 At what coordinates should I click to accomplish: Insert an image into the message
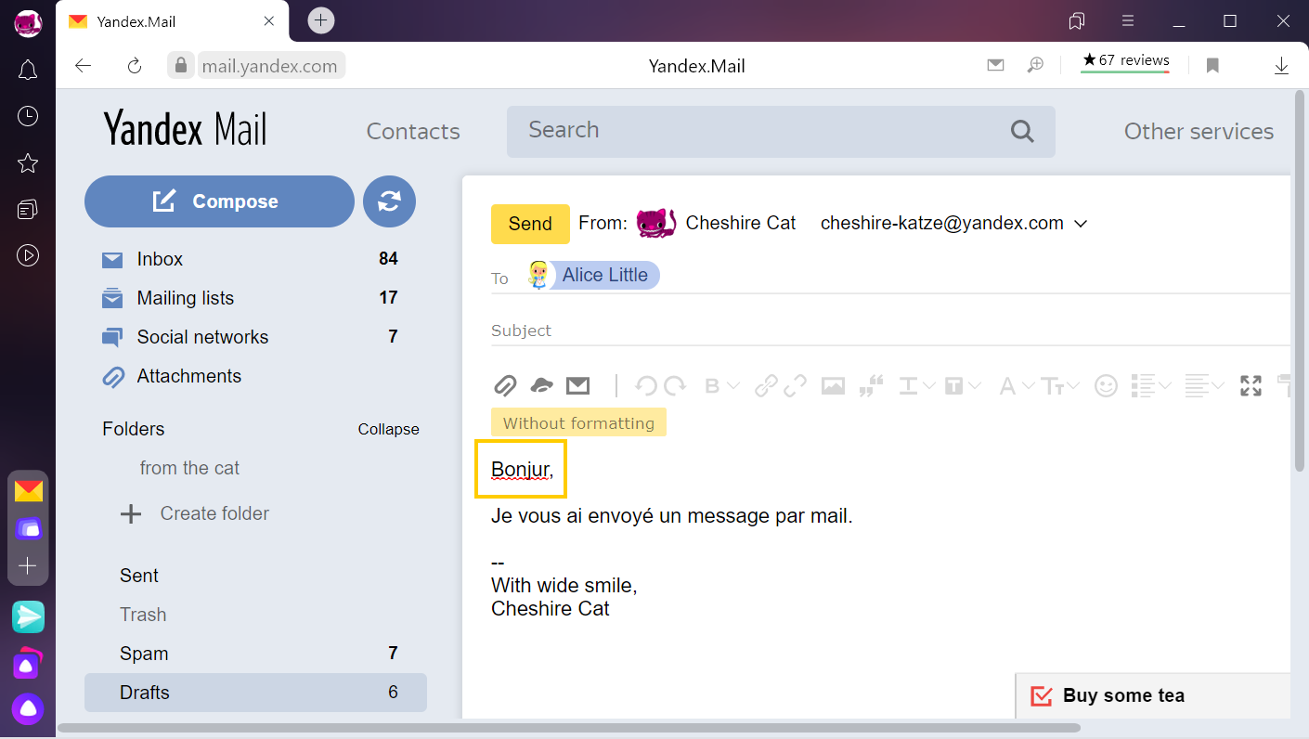tap(833, 385)
